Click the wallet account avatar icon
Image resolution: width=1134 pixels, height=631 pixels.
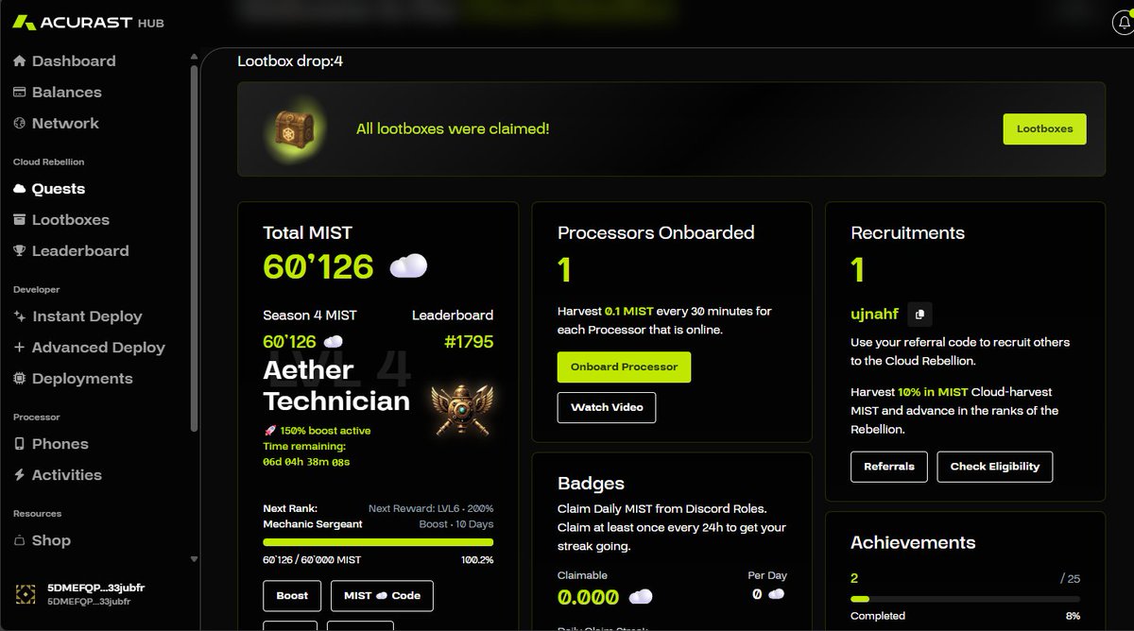pyautogui.click(x=26, y=594)
